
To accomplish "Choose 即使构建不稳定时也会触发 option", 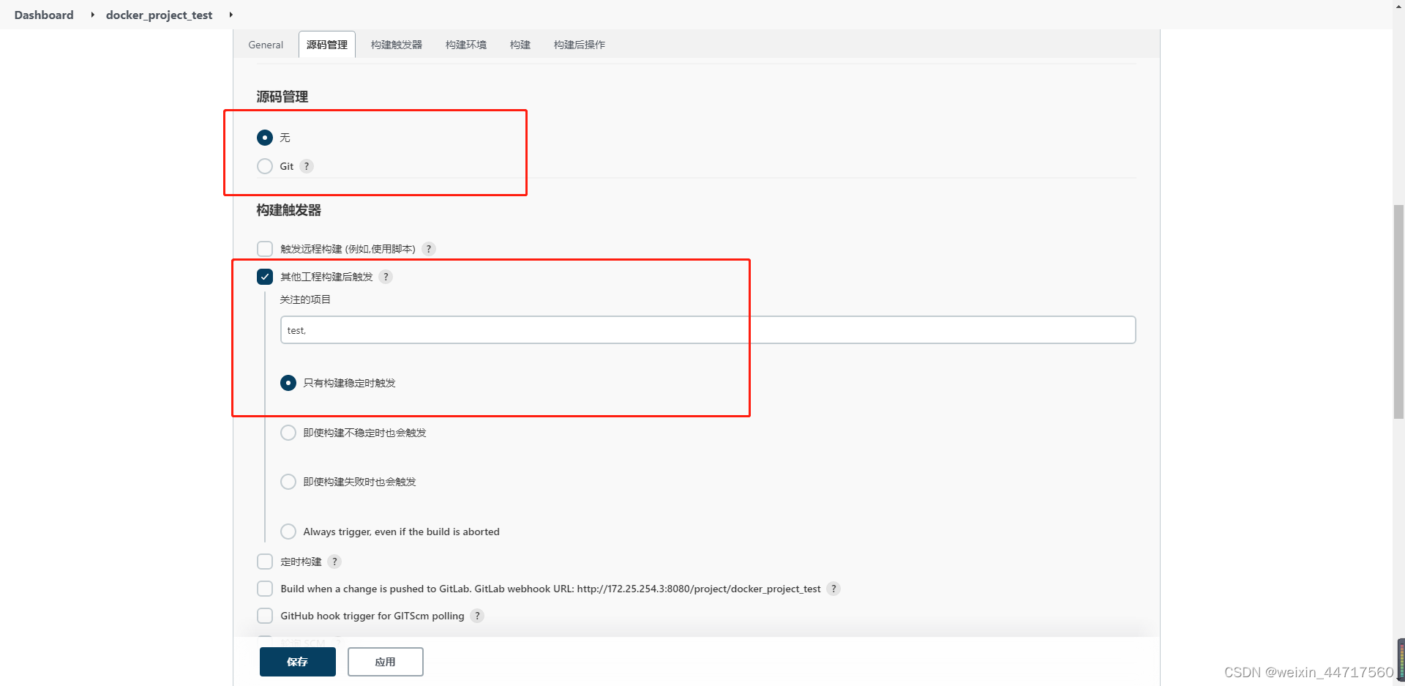I will [288, 433].
